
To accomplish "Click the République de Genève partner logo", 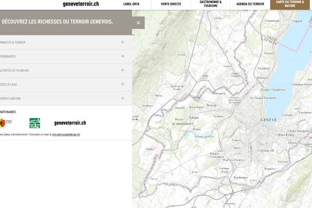I will [x=6, y=123].
